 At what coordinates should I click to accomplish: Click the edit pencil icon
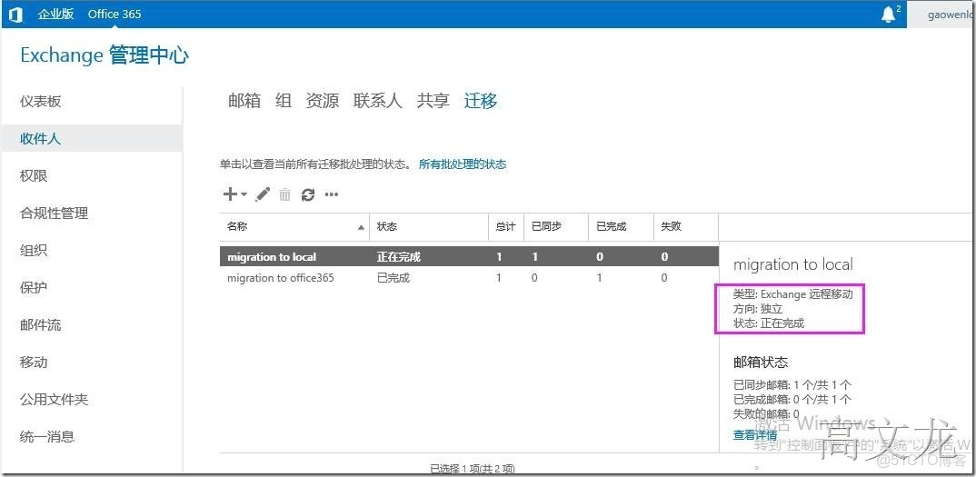tap(263, 194)
